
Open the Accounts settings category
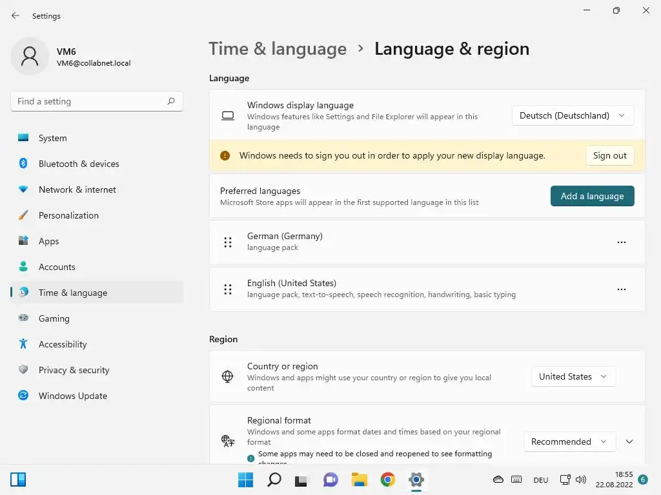[97, 267]
